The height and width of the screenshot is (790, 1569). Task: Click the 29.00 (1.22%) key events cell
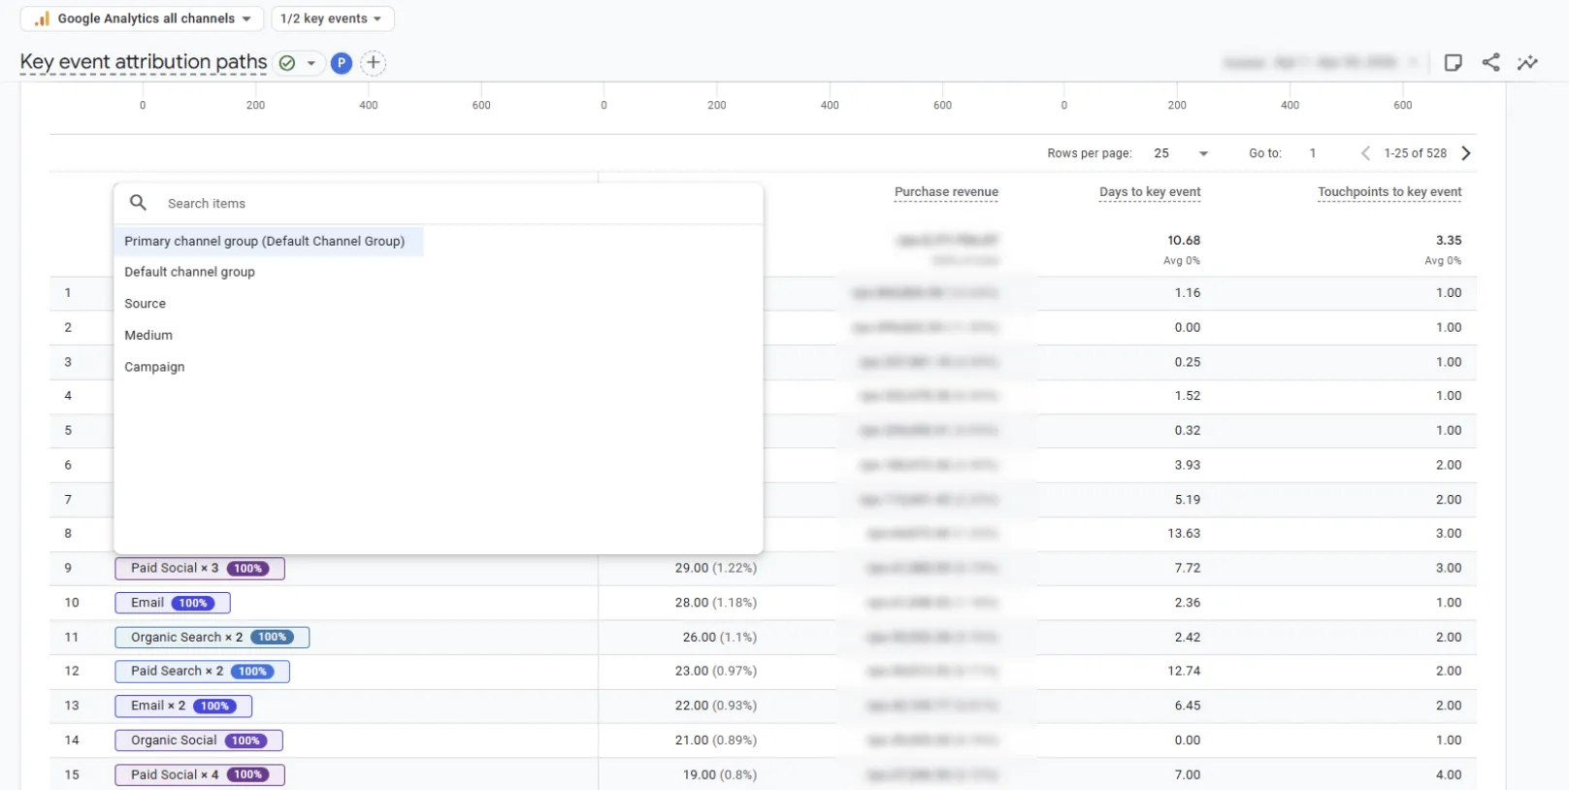716,568
